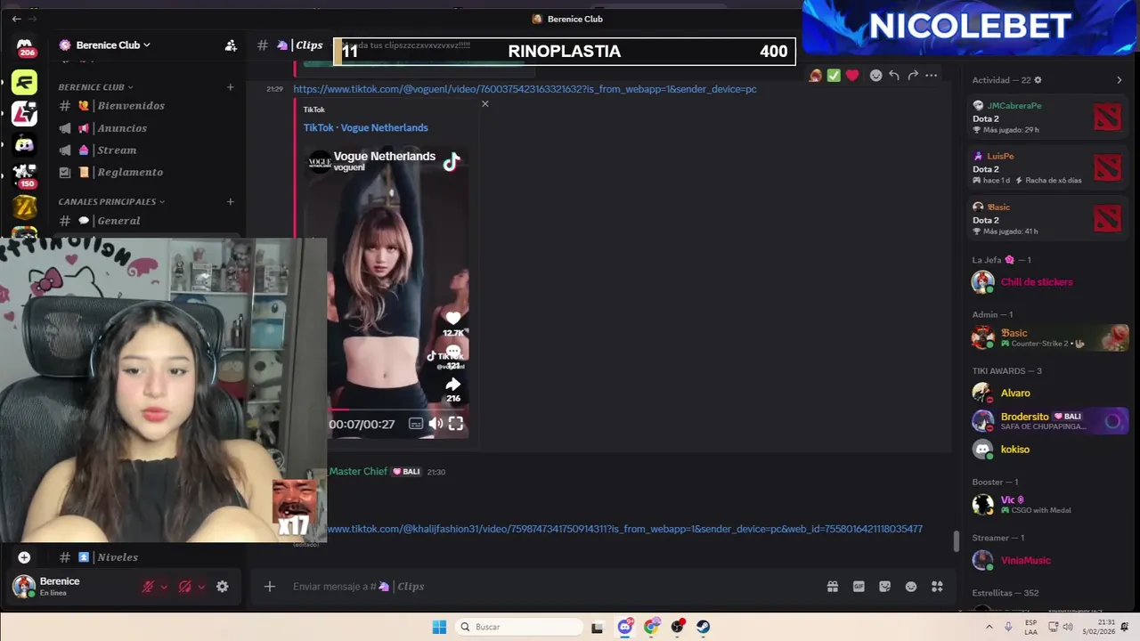Image resolution: width=1140 pixels, height=641 pixels.
Task: Open headphone output options arrow
Action: tap(201, 587)
